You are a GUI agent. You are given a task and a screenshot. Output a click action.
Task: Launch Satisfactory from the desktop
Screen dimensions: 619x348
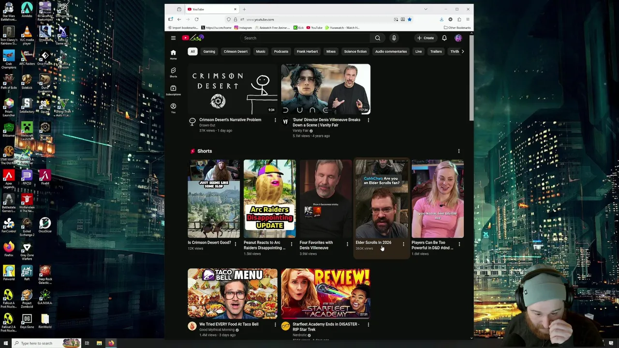coord(27,105)
